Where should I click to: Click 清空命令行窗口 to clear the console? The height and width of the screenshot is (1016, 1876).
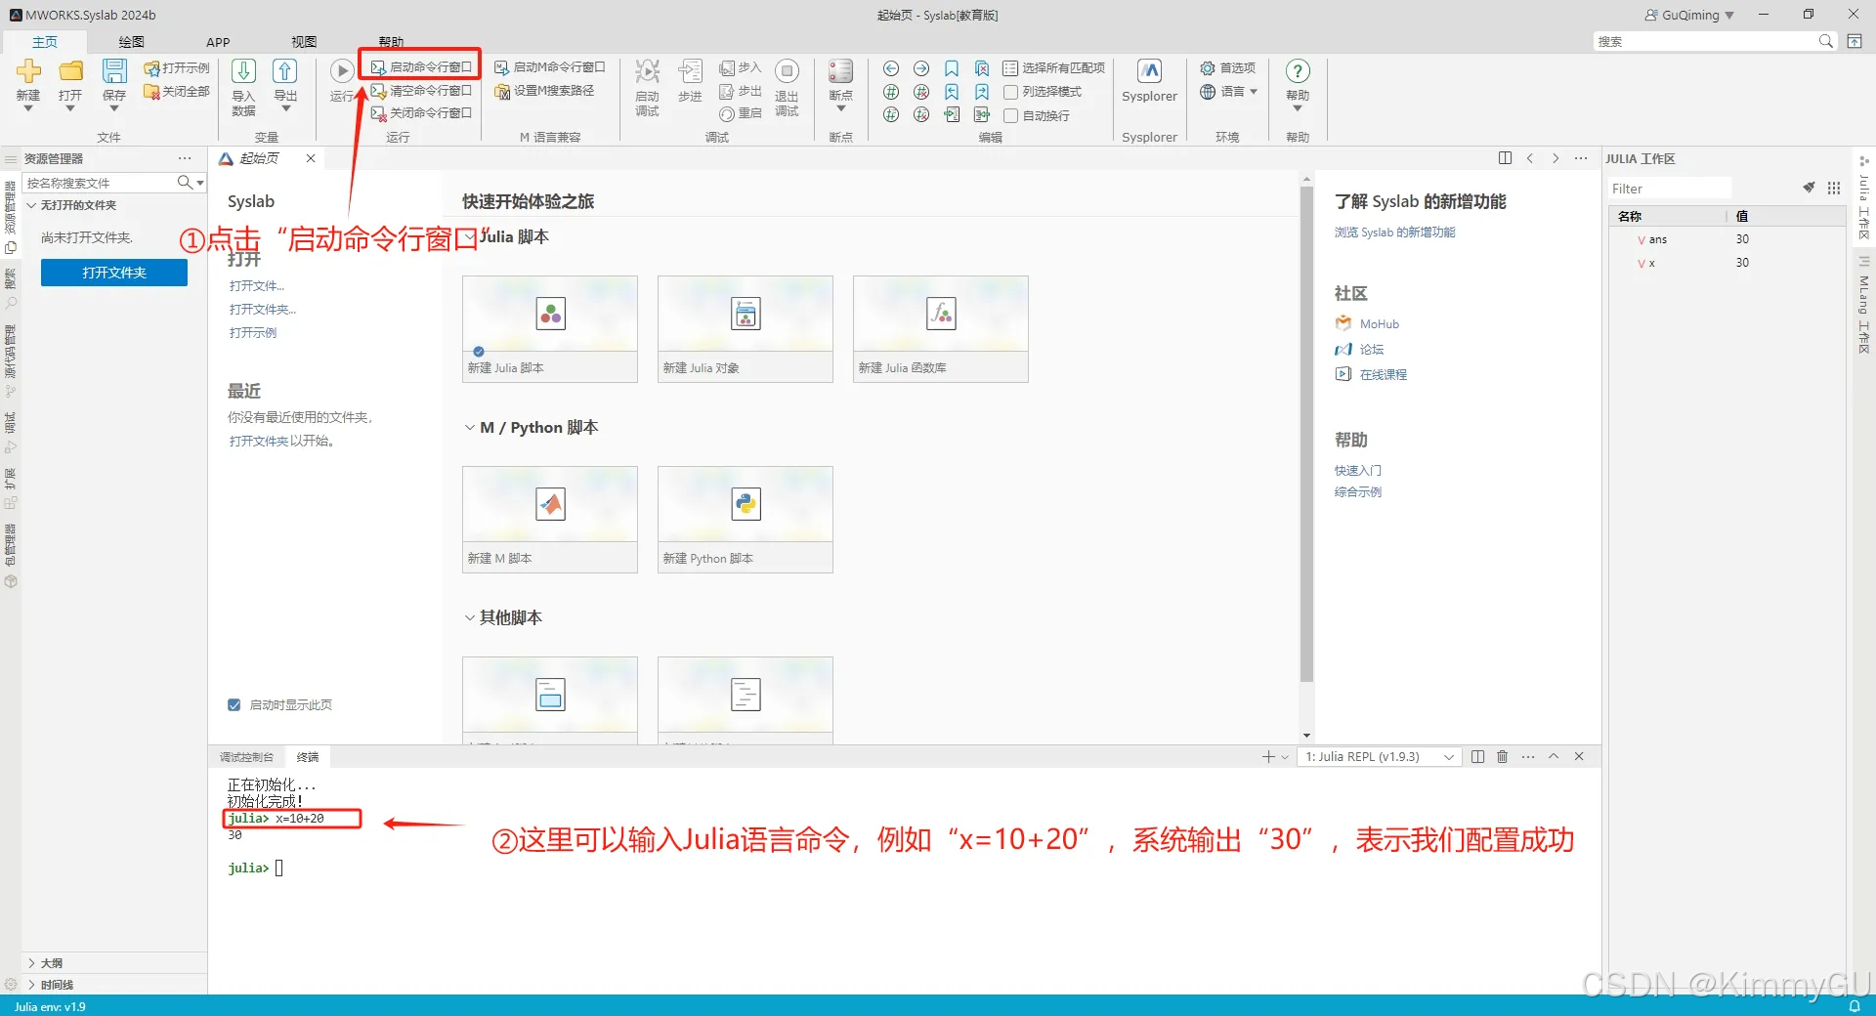point(421,91)
